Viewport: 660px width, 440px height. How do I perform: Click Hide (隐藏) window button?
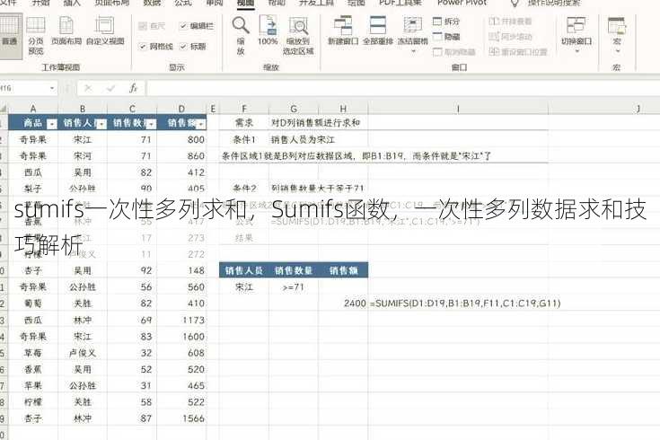pos(446,37)
